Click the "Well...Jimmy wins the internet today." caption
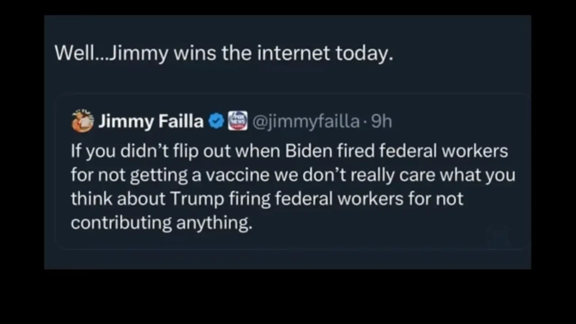This screenshot has width=576, height=324. point(224,53)
